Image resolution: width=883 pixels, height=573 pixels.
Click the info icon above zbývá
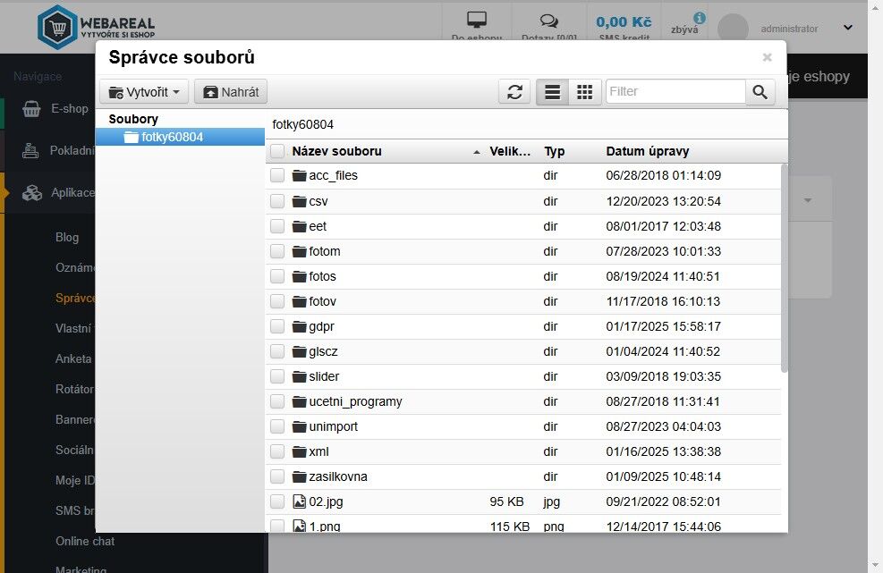pyautogui.click(x=699, y=18)
